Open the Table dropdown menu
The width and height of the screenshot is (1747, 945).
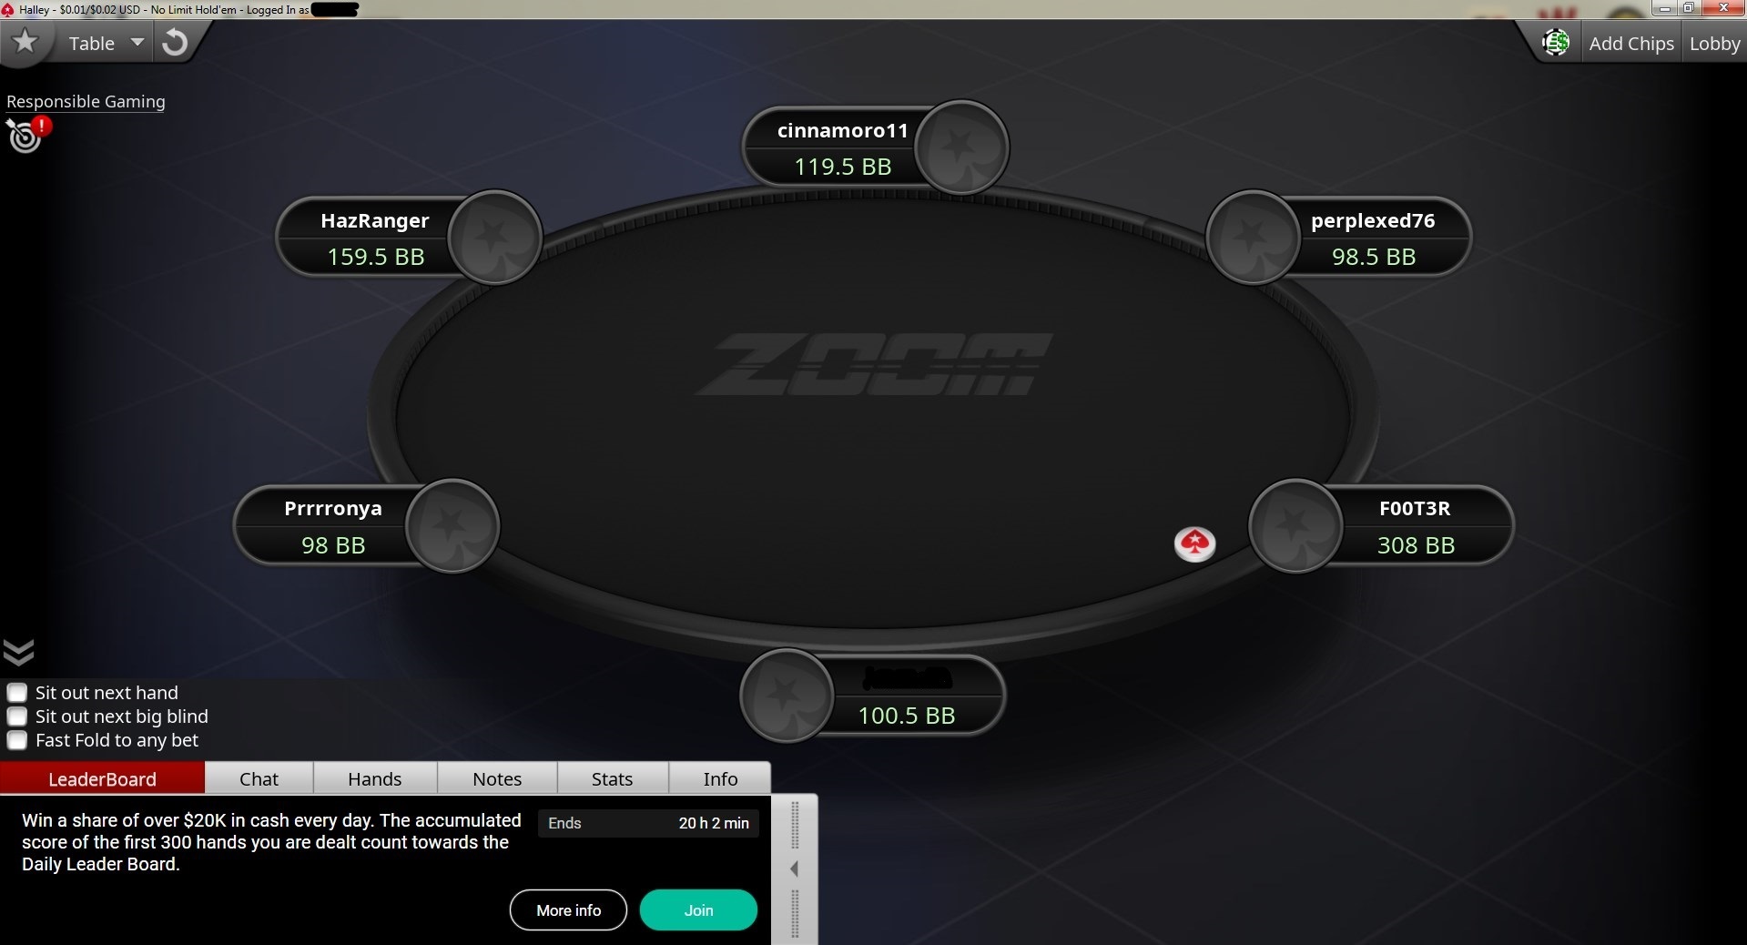106,43
